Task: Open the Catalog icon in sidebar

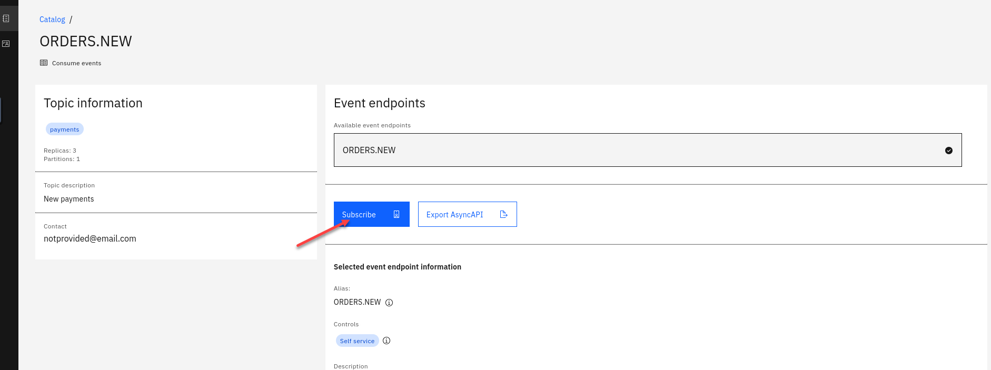Action: click(6, 18)
